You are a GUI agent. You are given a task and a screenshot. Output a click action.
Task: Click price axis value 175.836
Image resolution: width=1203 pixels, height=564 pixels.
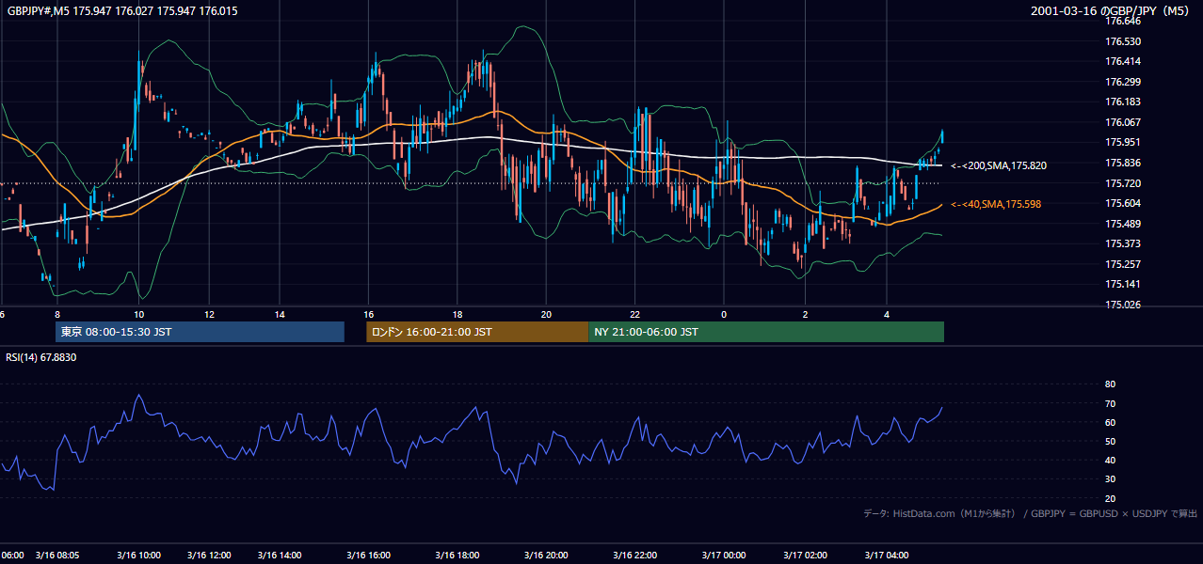click(1123, 163)
